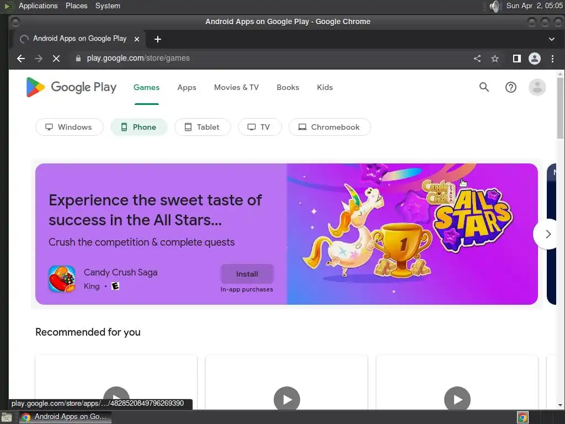Click the All Stars banner headline
Screen dimensions: 565x424
click(x=155, y=210)
